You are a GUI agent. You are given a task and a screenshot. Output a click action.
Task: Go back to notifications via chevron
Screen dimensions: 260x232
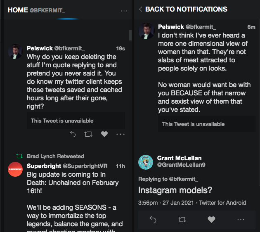pos(141,9)
